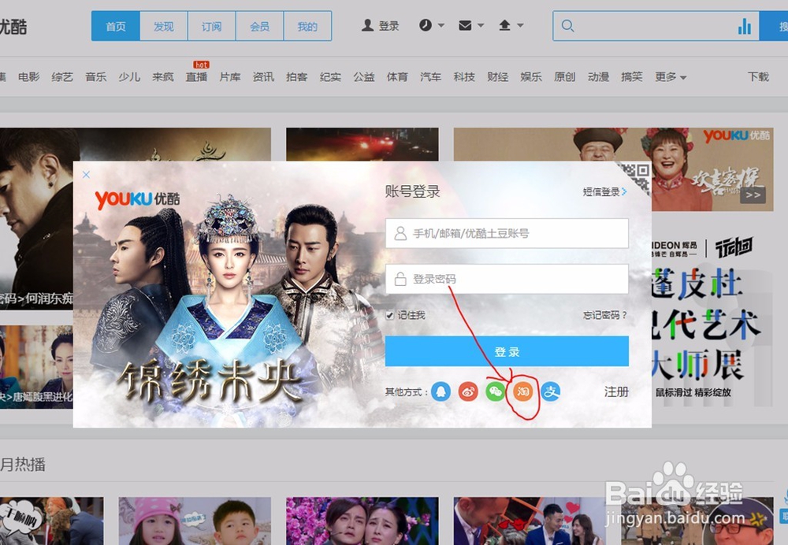Click the upload arrow icon
Viewport: 788px width, 545px height.
tap(504, 25)
